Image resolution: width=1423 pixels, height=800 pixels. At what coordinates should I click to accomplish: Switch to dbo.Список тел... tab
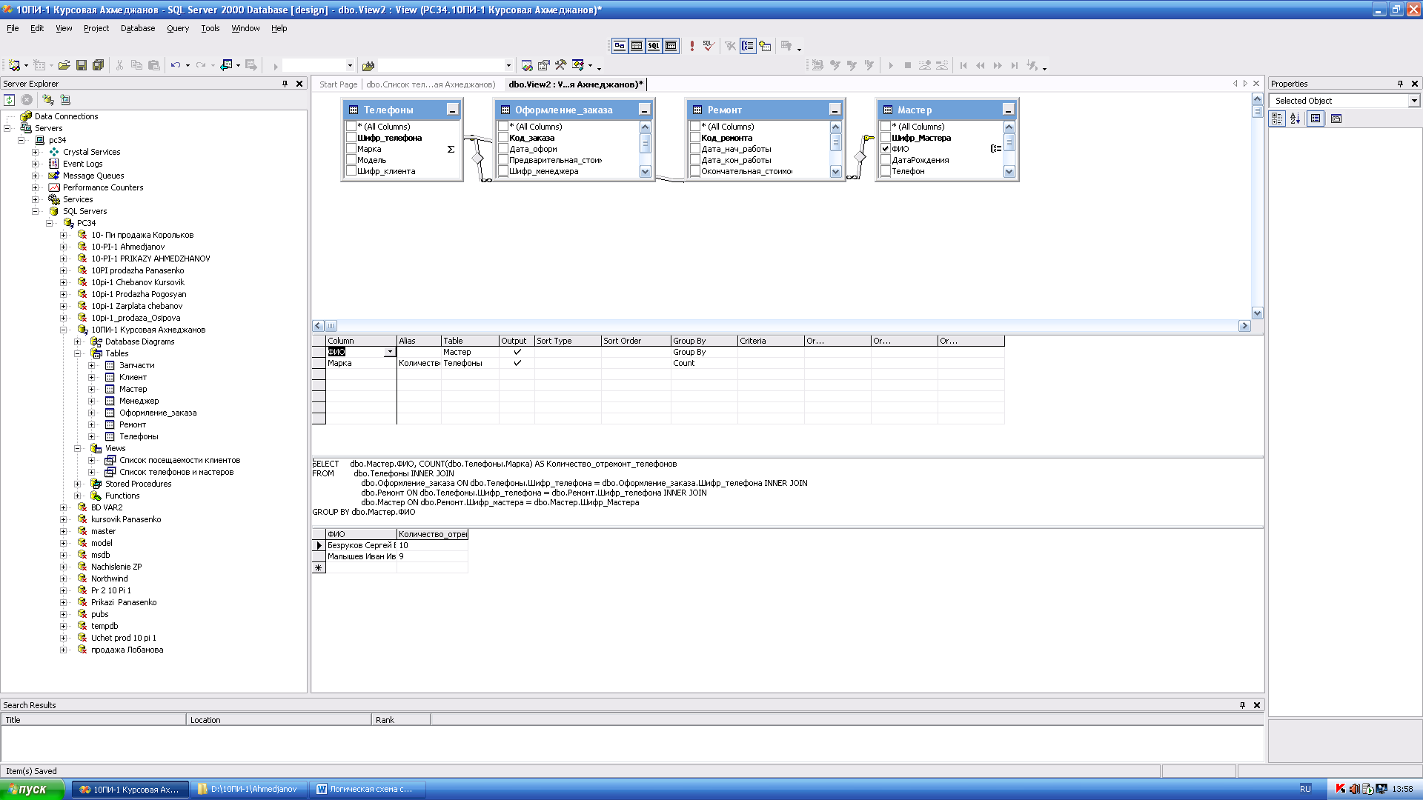pyautogui.click(x=431, y=84)
